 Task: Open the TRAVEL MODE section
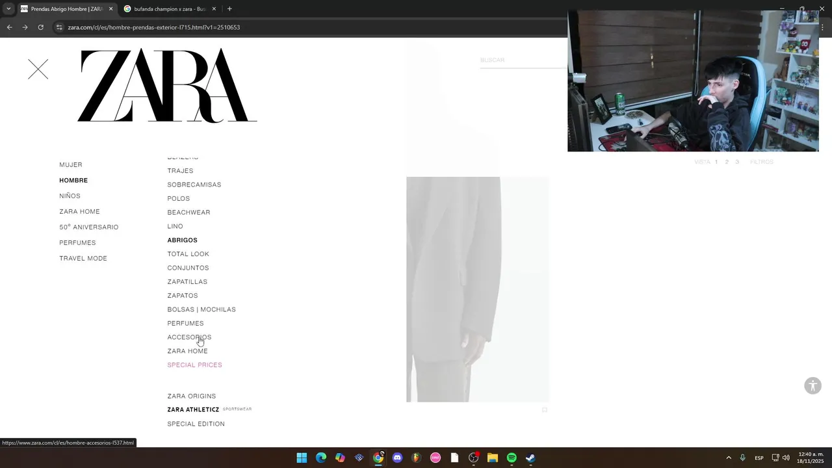tap(83, 259)
